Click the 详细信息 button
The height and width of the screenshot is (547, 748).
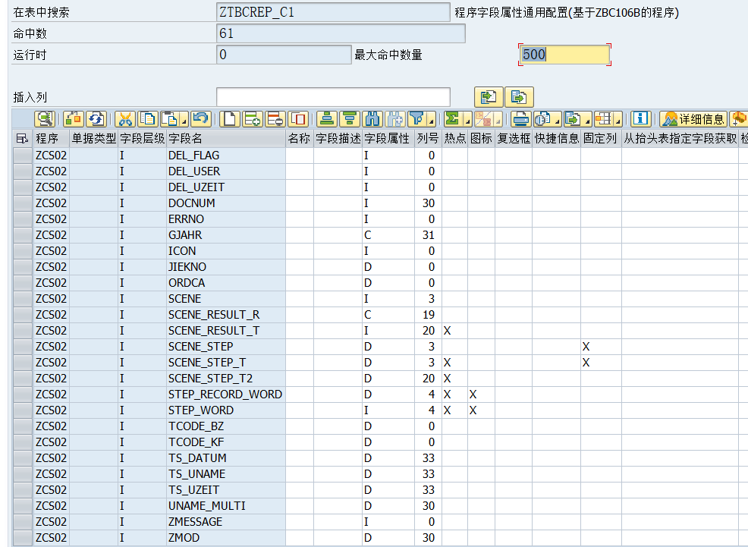coord(693,118)
